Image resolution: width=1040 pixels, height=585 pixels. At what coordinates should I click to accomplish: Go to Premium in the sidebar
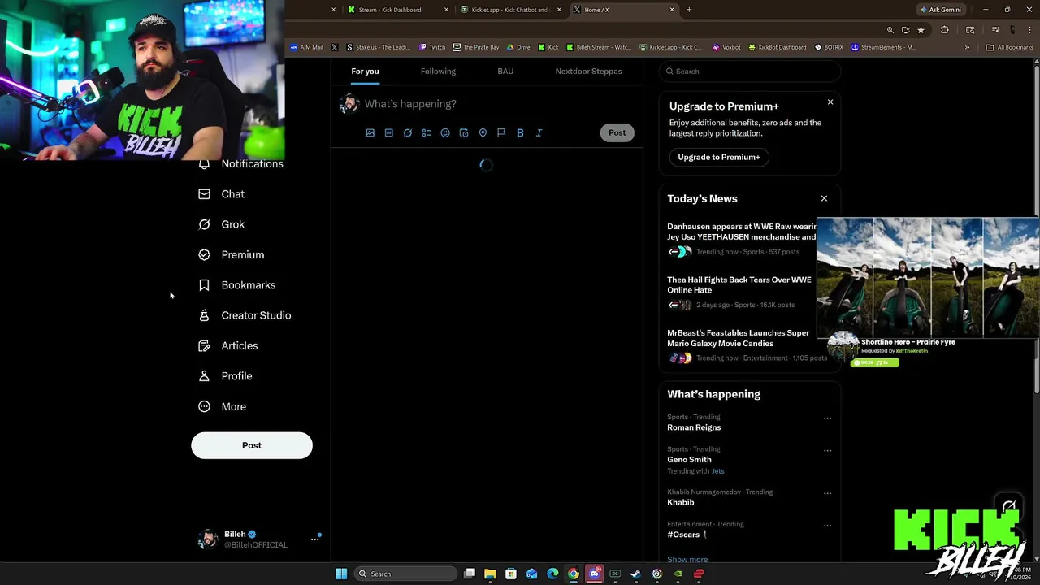[232, 255]
